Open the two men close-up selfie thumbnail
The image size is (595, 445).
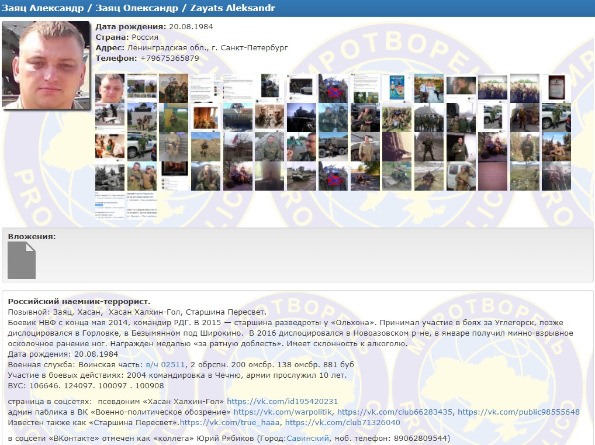pyautogui.click(x=269, y=118)
